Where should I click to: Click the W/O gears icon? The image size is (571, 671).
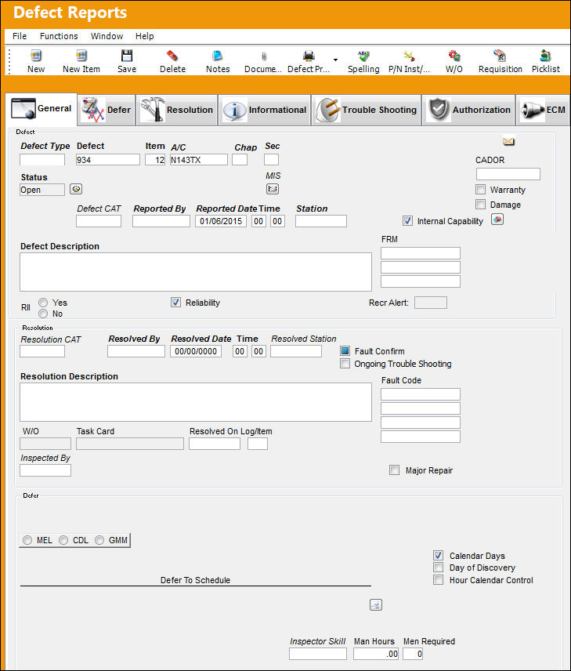coord(454,56)
